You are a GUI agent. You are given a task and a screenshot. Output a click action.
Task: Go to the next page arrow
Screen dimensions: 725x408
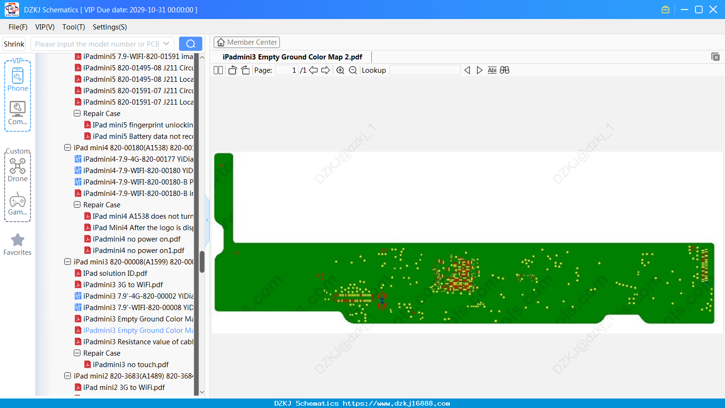[326, 70]
